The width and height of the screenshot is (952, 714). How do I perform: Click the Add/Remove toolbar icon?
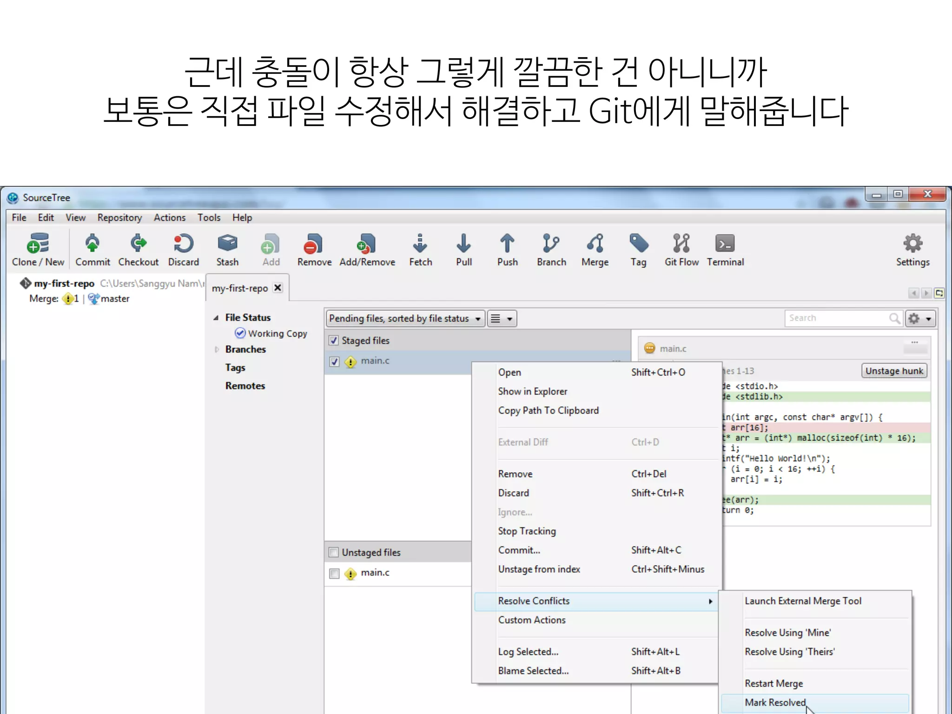point(367,244)
